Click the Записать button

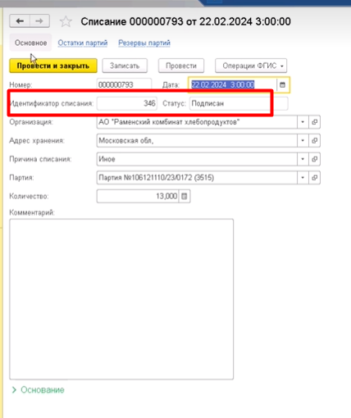point(125,66)
